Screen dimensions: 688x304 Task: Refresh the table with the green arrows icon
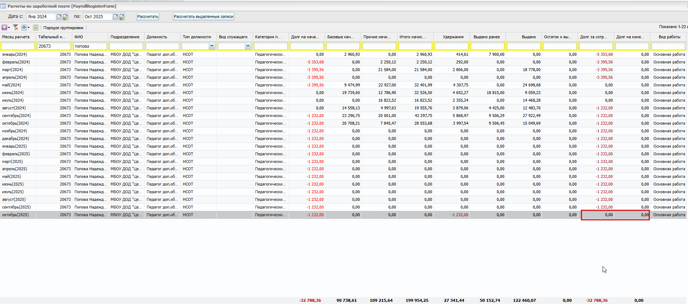point(36,27)
